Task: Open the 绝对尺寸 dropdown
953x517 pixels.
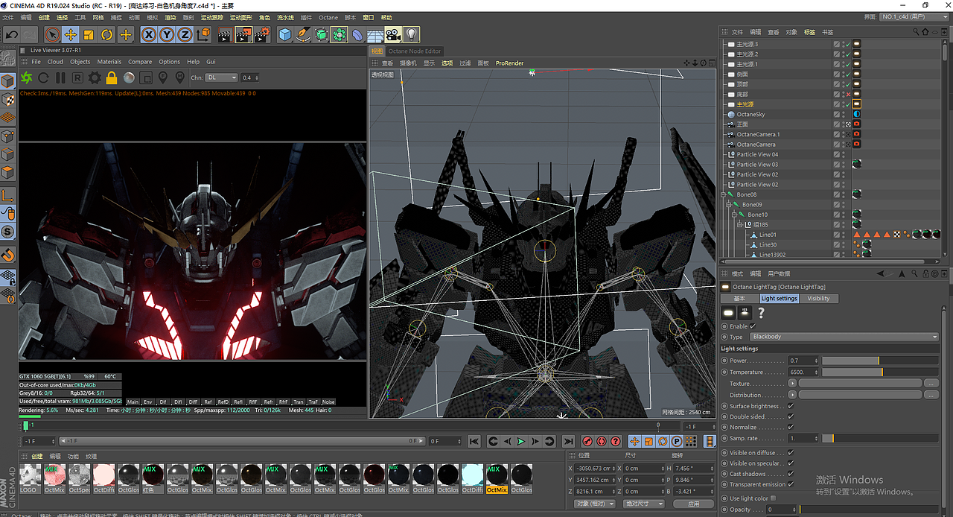Action: 643,504
